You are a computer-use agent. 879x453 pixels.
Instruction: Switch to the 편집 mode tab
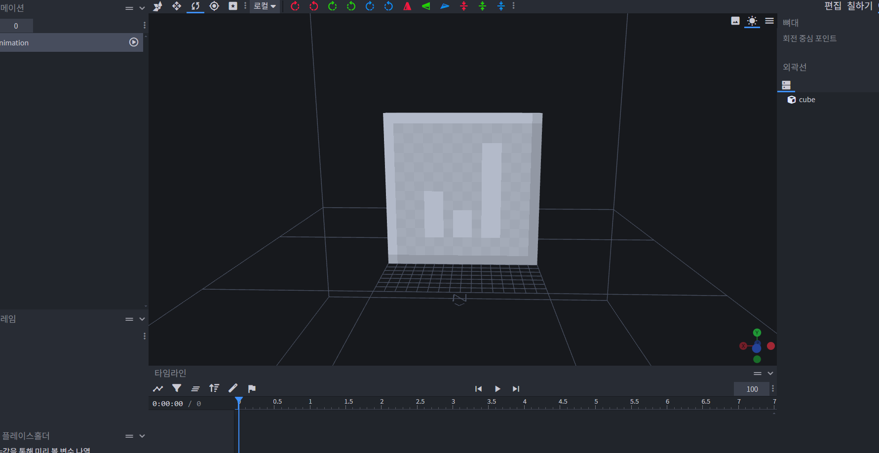(833, 6)
